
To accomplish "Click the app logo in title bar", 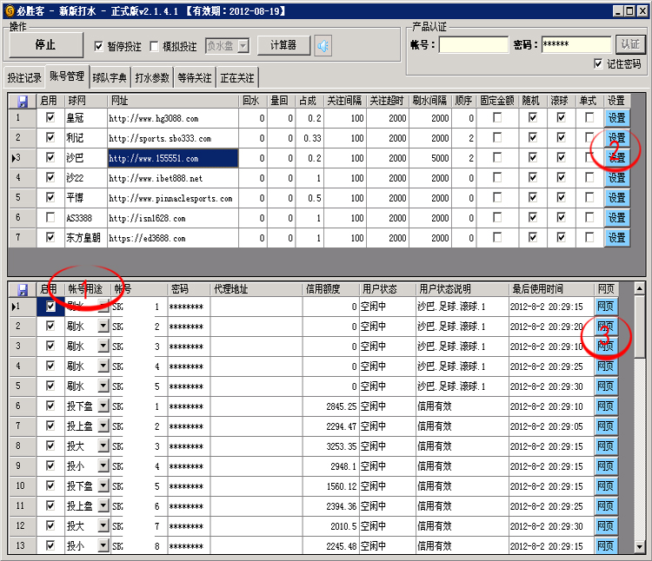I will [9, 10].
